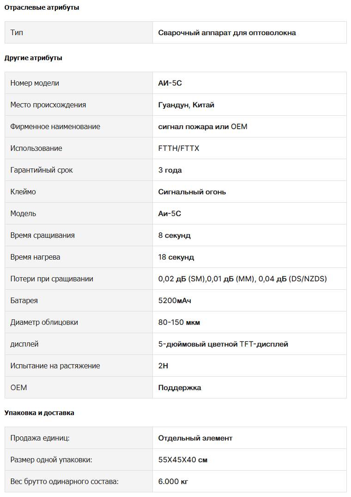
Task: Click the 'Поддержка' OEM value
Action: [x=180, y=388]
